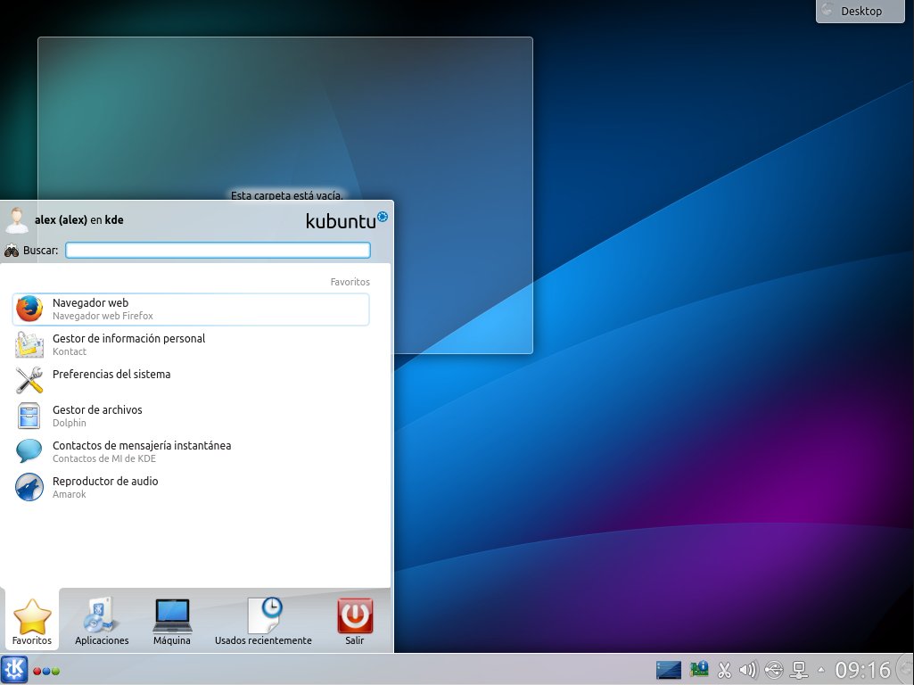Click 'Gestor de archivos' entry text
The height and width of the screenshot is (685, 914).
point(97,409)
